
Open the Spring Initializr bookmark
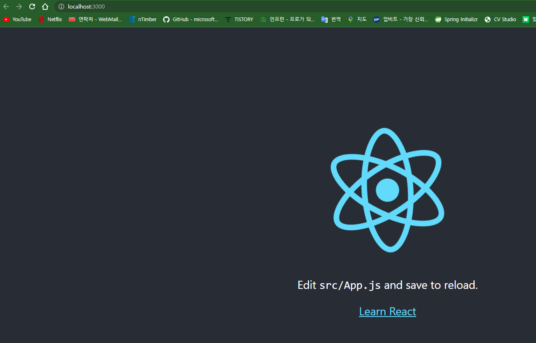point(456,19)
